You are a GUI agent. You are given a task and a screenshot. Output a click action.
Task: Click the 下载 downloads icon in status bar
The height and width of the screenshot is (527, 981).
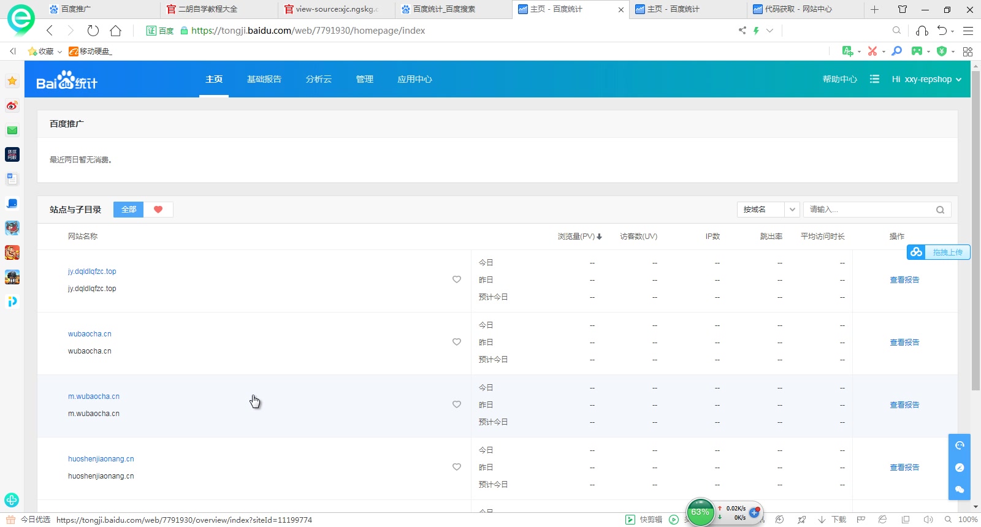coord(832,520)
